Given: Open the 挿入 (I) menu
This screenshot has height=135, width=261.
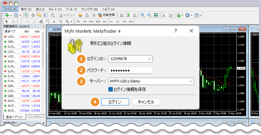Looking at the screenshot, I should pyautogui.click(x=40, y=9).
